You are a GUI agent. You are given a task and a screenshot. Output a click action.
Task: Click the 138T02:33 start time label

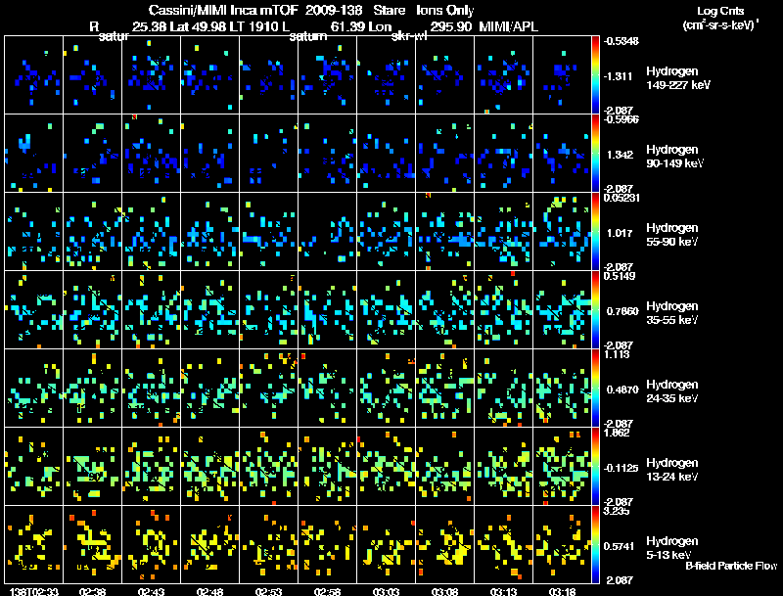(x=34, y=591)
